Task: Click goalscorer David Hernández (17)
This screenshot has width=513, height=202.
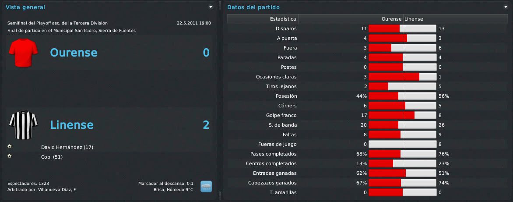Action: pos(67,147)
